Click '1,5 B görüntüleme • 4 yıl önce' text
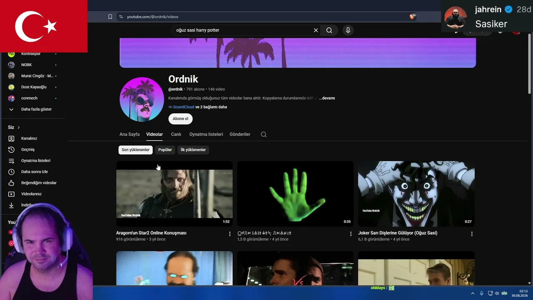Screen dimensions: 533x300 coord(263,240)
